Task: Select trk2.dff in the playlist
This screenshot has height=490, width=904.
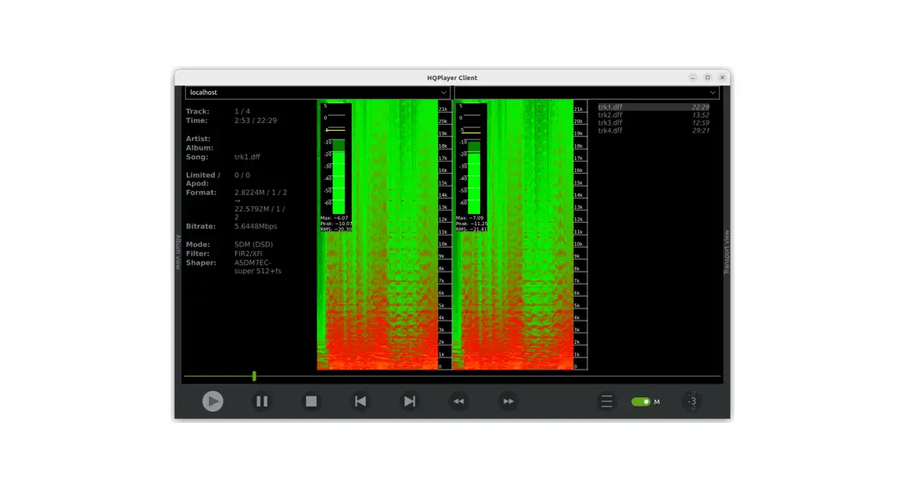Action: (x=654, y=114)
